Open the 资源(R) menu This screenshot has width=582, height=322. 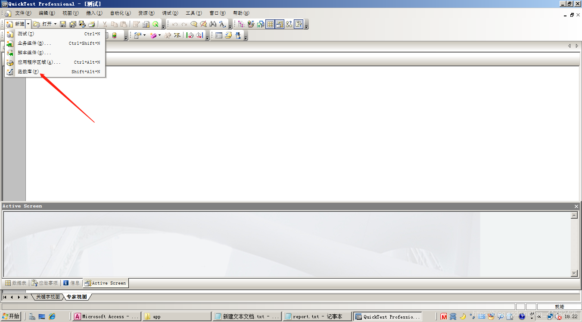point(146,13)
